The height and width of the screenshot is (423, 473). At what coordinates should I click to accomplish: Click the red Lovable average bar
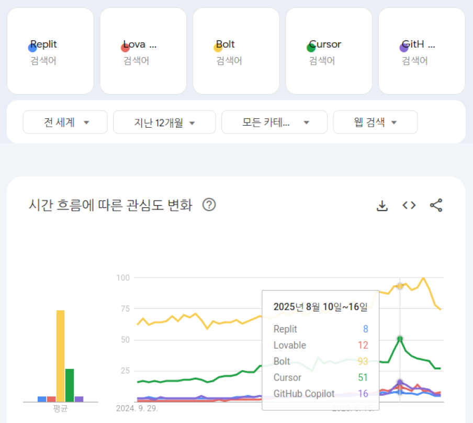tap(51, 399)
